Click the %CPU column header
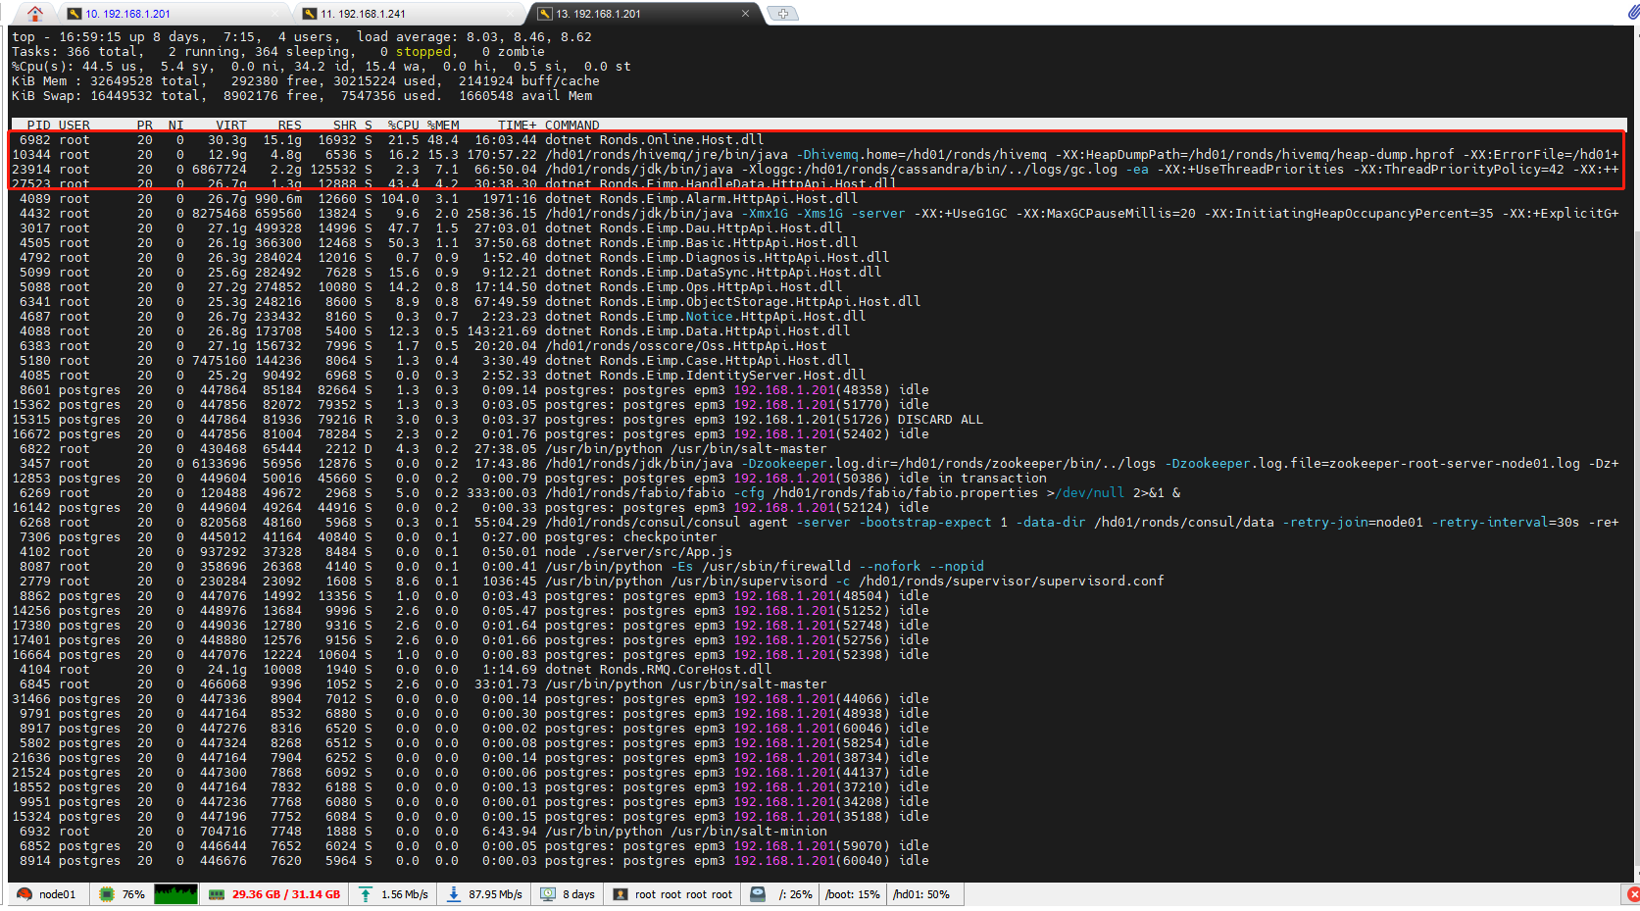Viewport: 1640px width, 911px height. tap(404, 126)
